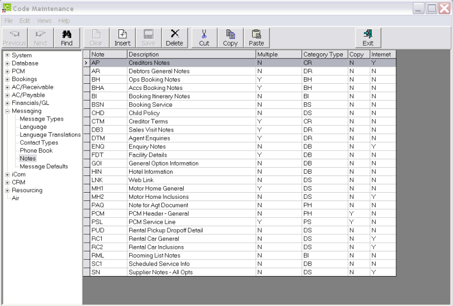This screenshot has width=453, height=306.
Task: Select the Air tree item
Action: click(16, 198)
